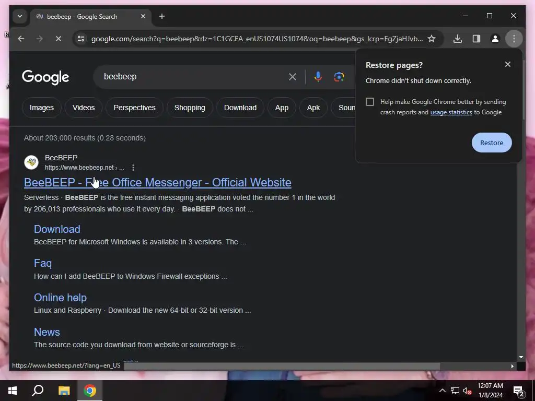Open File Explorer from the taskbar
This screenshot has height=401, width=535.
coord(64,391)
